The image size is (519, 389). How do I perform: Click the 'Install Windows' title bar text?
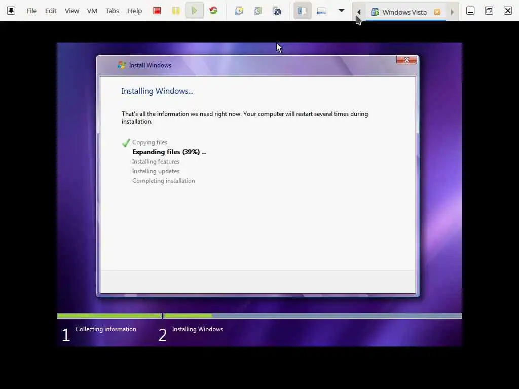pos(150,65)
